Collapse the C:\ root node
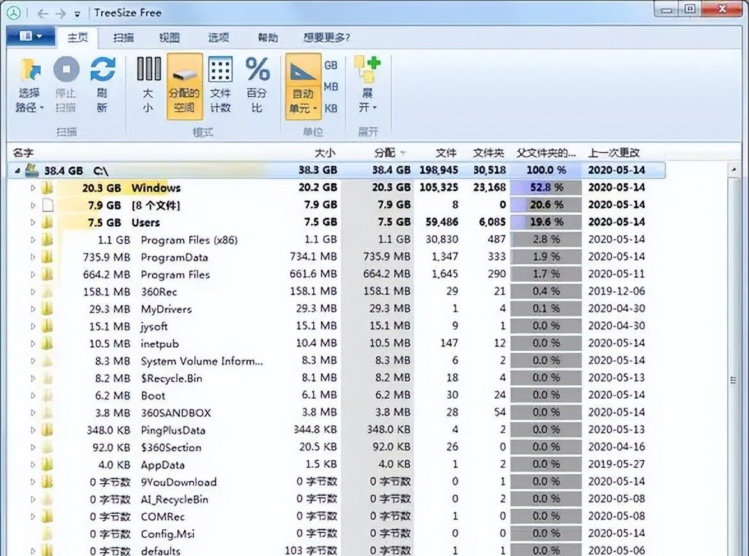Image resolution: width=749 pixels, height=556 pixels. [x=17, y=171]
